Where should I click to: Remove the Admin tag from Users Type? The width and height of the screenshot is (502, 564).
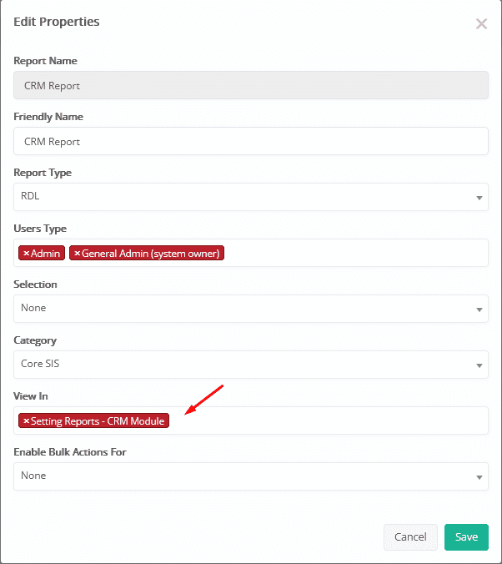(x=26, y=254)
